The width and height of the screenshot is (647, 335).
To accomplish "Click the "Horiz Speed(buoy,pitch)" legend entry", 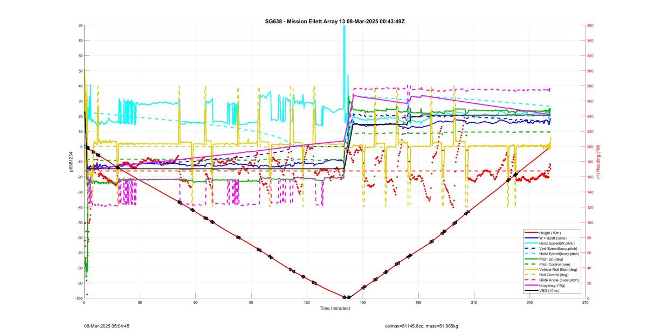I will coord(560,254).
